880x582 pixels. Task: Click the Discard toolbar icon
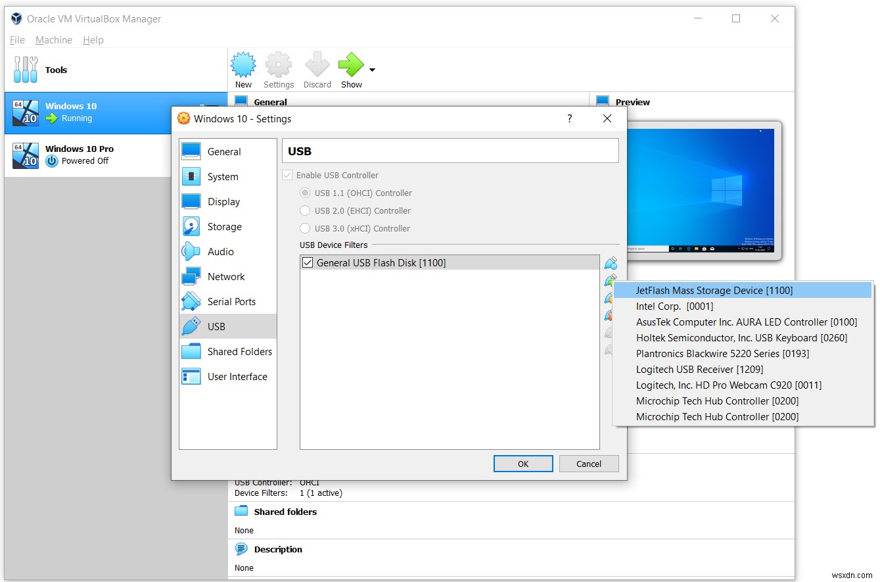(x=317, y=69)
